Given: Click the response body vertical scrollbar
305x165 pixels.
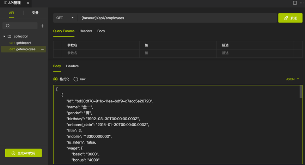Looking at the screenshot, I should click(x=301, y=91).
